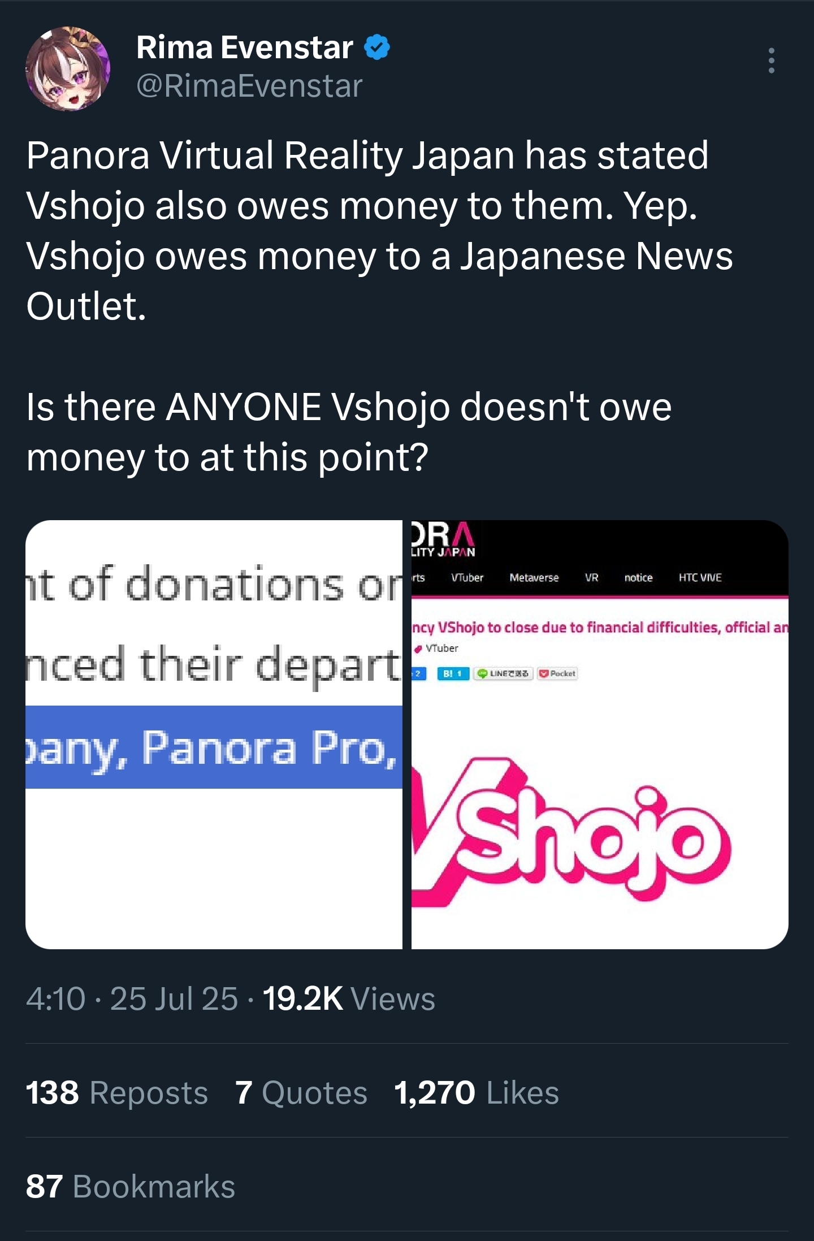The width and height of the screenshot is (814, 1241).
Task: View the 138 Reposts list
Action: coord(117,1092)
